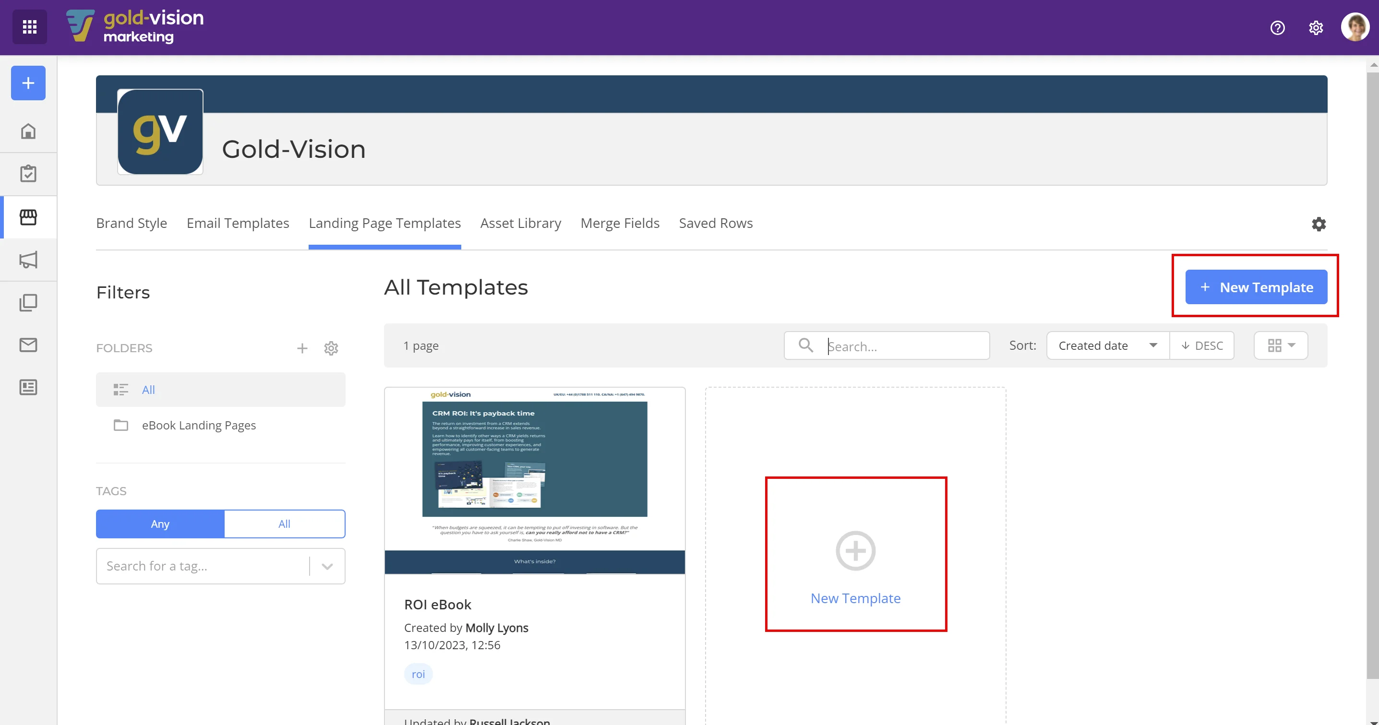Click the brand settings cog beside the tabs
Viewport: 1379px width, 725px height.
(1319, 224)
